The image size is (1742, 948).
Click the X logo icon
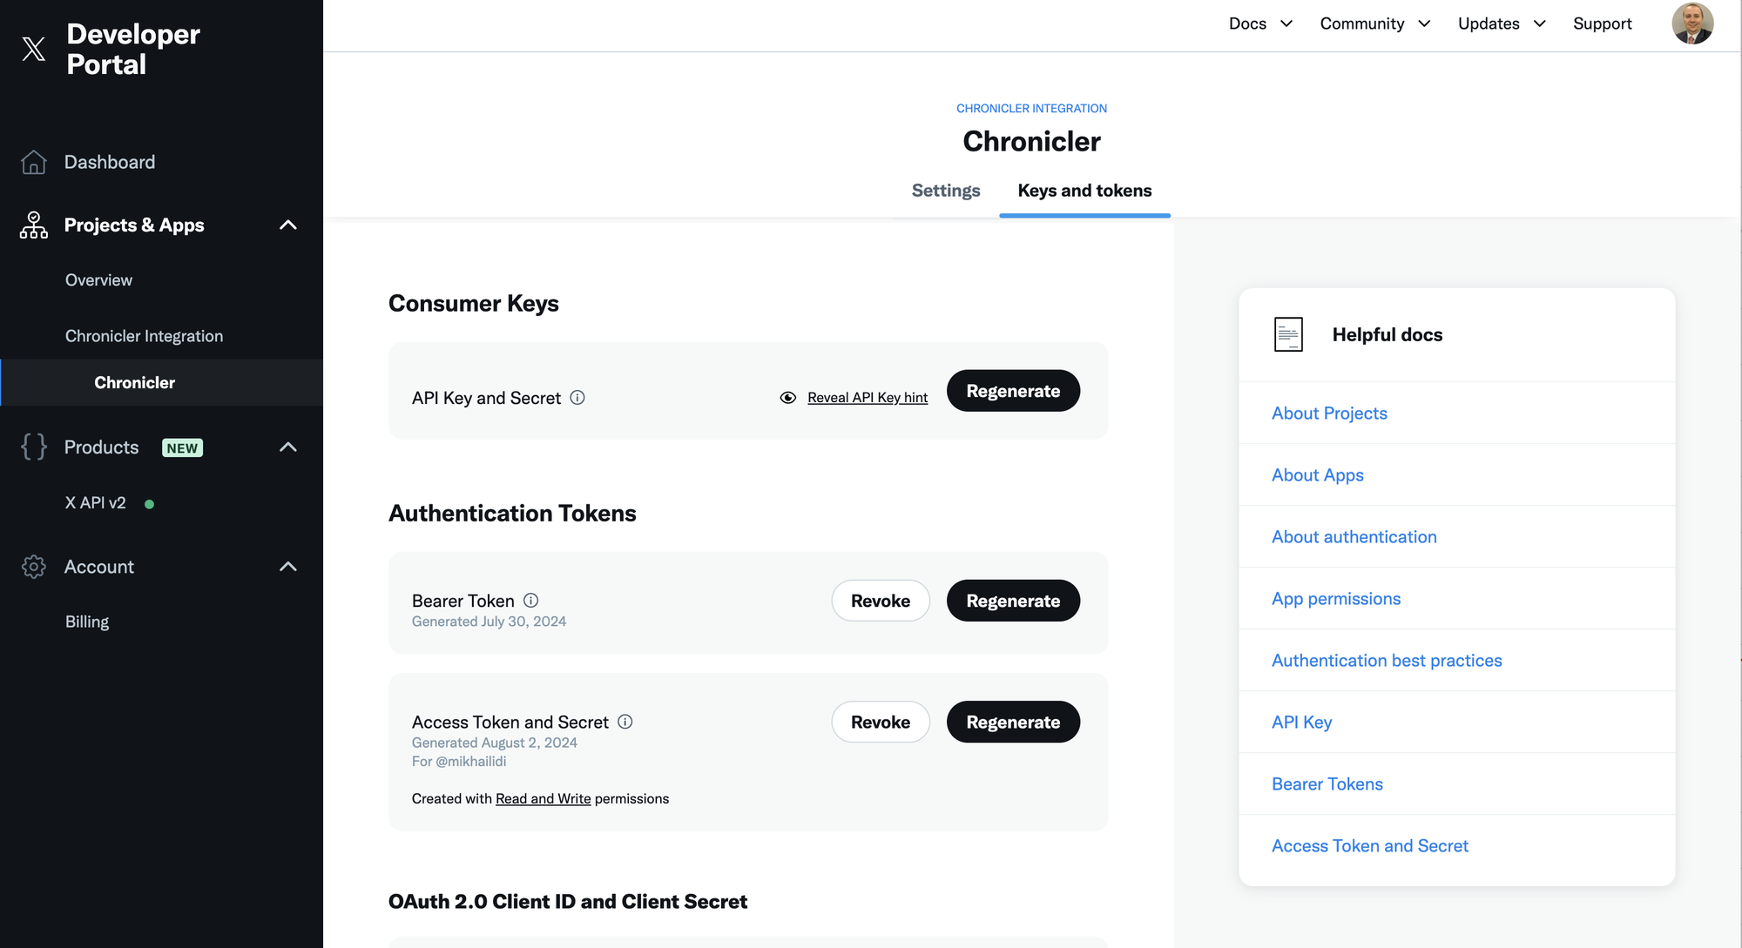click(33, 49)
